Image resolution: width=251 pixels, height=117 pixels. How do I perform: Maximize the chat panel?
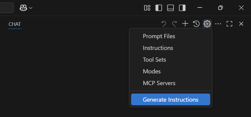tap(229, 24)
